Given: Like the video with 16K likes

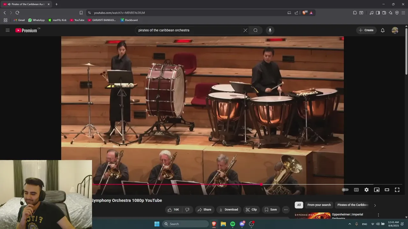Looking at the screenshot, I should click(x=173, y=210).
